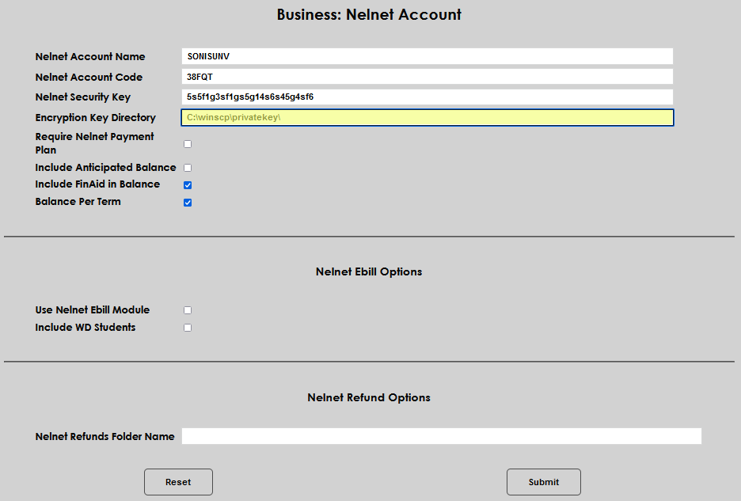Click the Include WD Students label text
741x501 pixels.
point(85,327)
